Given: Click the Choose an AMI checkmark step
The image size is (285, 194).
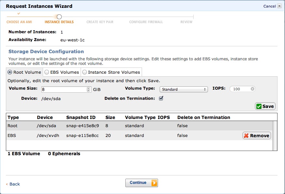Looking at the screenshot, I should [x=19, y=14].
